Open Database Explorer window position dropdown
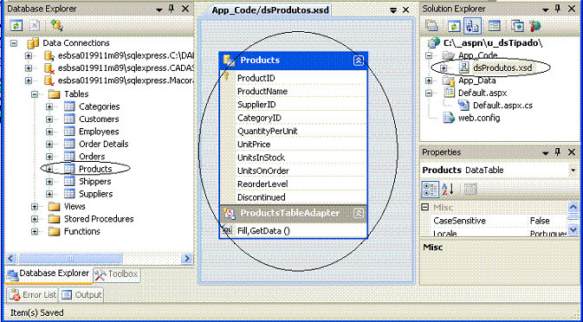Screen dimensions: 583x322 tap(159, 10)
